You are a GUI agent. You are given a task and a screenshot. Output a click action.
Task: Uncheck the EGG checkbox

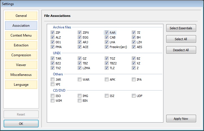click(x=80, y=37)
